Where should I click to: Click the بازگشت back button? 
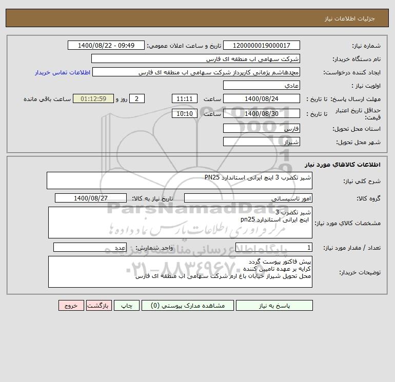tap(98, 306)
